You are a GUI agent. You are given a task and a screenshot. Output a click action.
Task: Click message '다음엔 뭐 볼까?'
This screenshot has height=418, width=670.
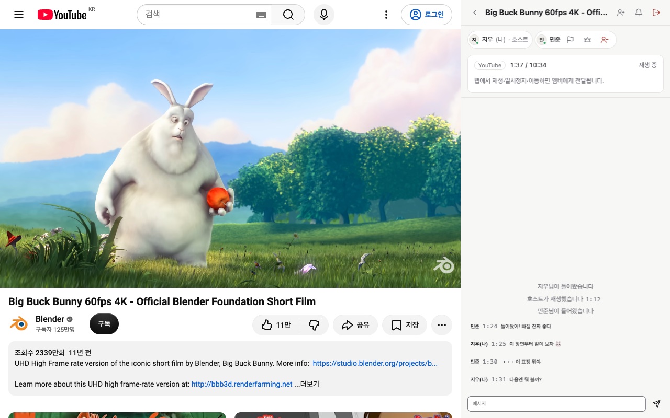[526, 380]
